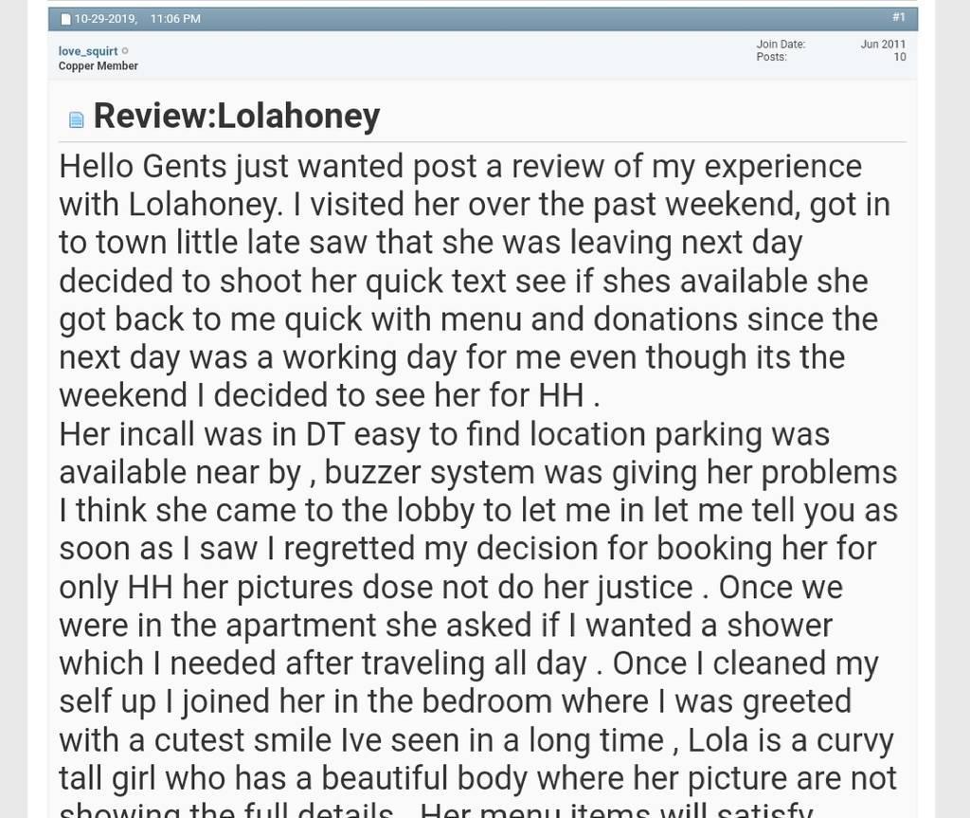The height and width of the screenshot is (818, 970).
Task: Click the Copper Member rank label
Action: [99, 65]
